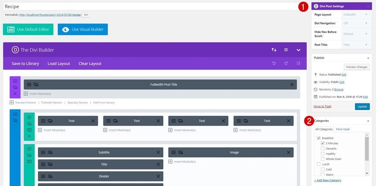Edit the post Status
Screen dimensions: 376x186
(344, 75)
